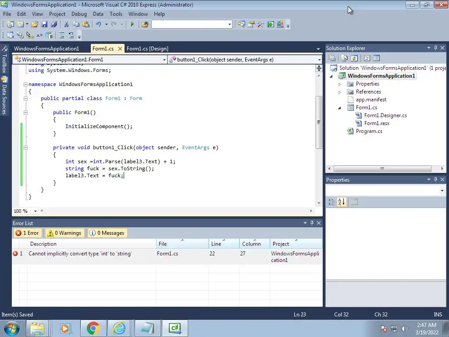Open the Find search combo box dropdown arrow
Image resolution: width=449 pixels, height=337 pixels.
click(x=230, y=25)
